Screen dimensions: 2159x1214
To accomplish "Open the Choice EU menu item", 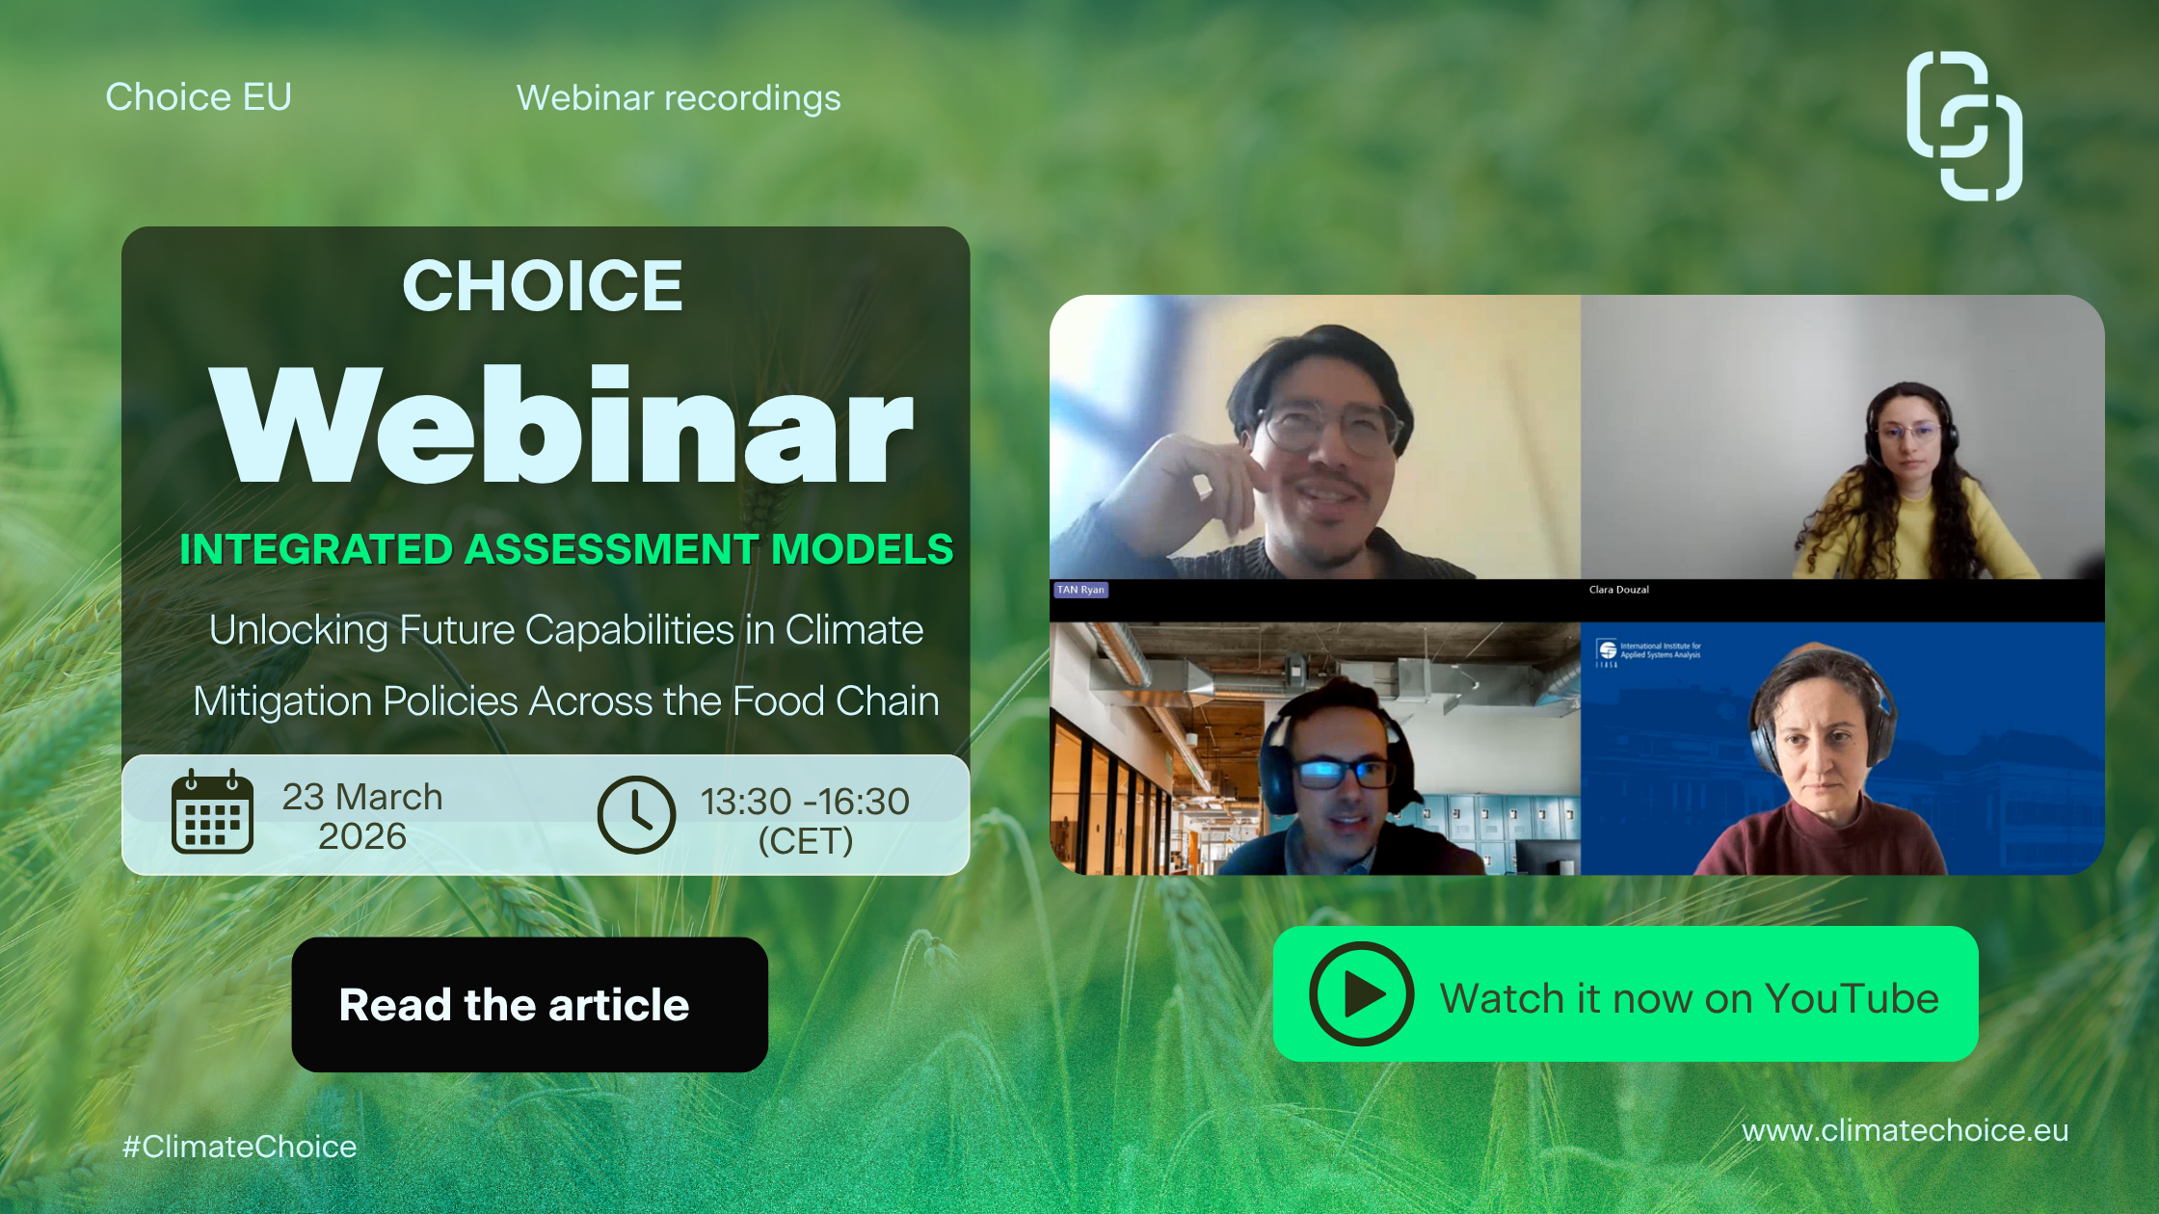I will pyautogui.click(x=199, y=97).
